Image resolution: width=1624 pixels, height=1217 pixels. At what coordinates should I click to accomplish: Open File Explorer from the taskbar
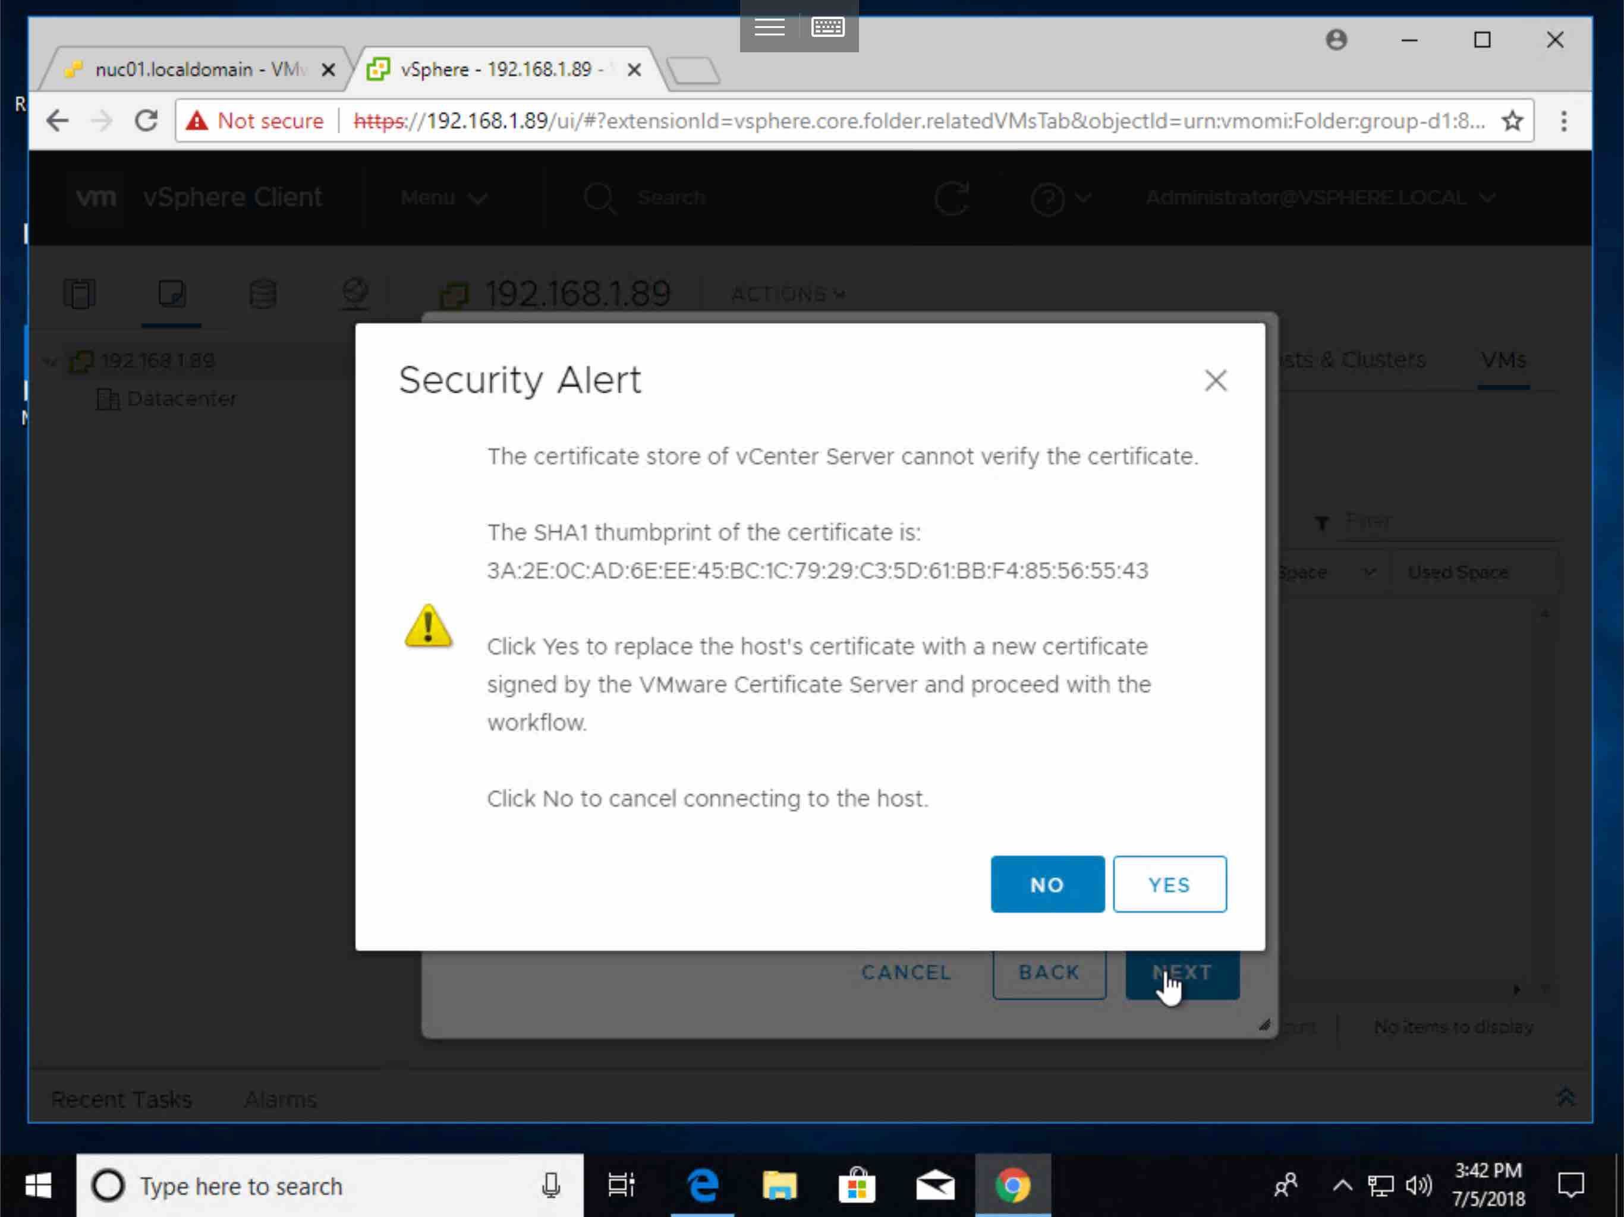pos(779,1186)
